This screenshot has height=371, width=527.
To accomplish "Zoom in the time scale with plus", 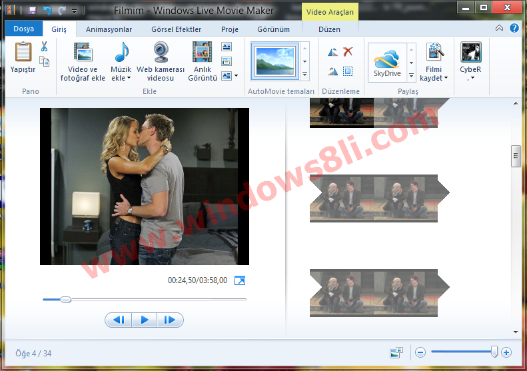I will point(506,352).
